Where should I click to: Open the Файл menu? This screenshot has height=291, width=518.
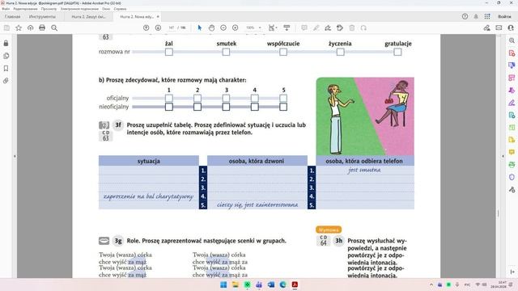(x=6, y=9)
